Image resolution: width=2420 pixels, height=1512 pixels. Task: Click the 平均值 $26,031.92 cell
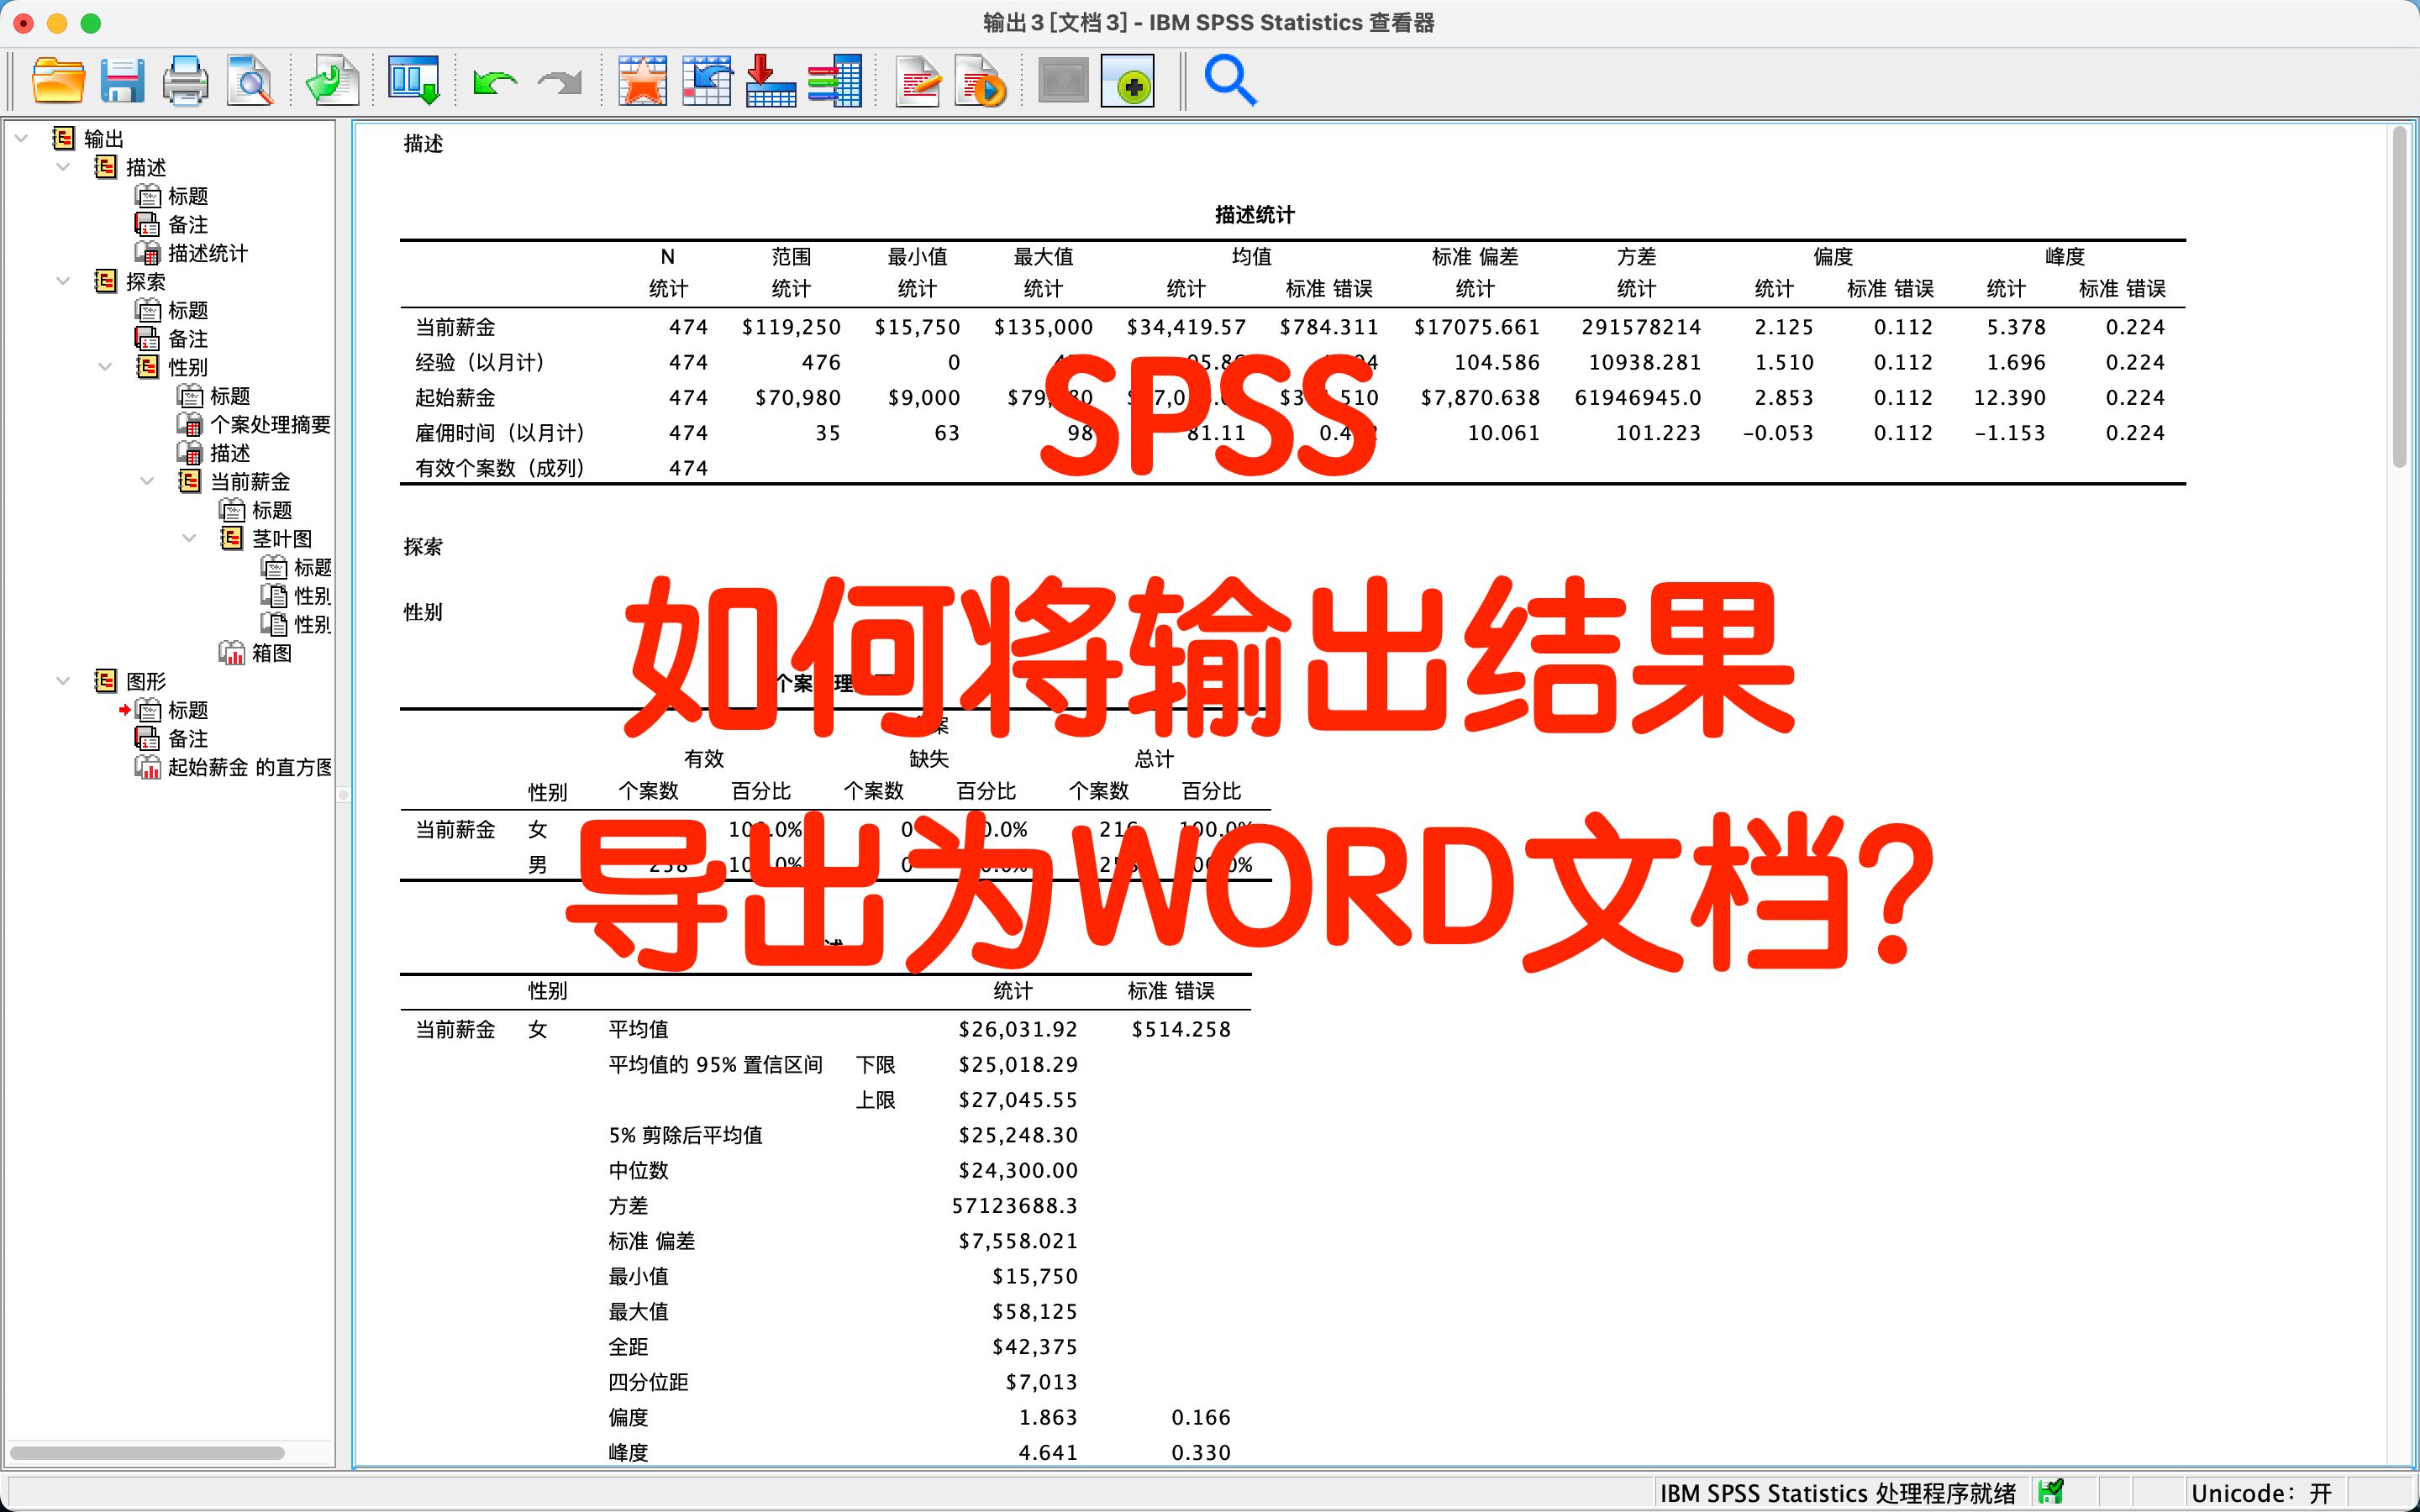pos(1018,1029)
